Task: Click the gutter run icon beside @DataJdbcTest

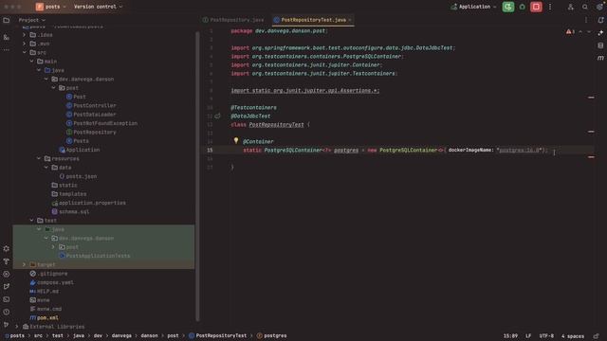Action: [217, 116]
